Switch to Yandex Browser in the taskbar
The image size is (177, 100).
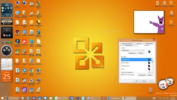61,98
